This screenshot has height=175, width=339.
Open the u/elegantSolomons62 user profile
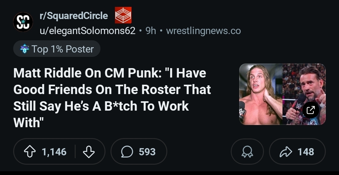pyautogui.click(x=87, y=31)
